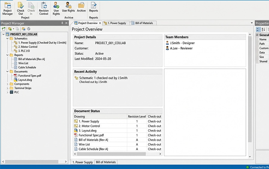Sort by the Drawing column header

click(100, 116)
